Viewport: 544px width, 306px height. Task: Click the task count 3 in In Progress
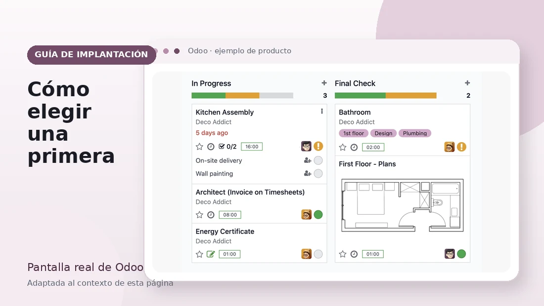click(325, 96)
